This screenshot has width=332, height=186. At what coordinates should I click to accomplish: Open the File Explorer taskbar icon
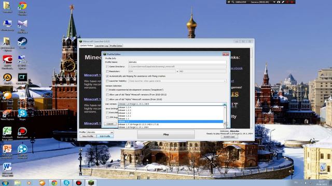pyautogui.click(x=18, y=182)
